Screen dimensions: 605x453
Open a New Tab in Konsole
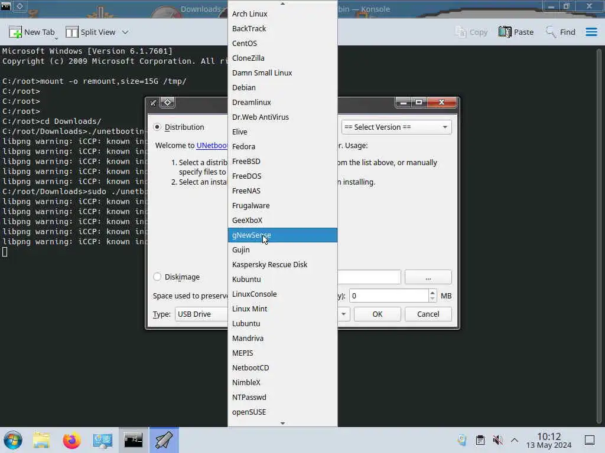point(32,32)
